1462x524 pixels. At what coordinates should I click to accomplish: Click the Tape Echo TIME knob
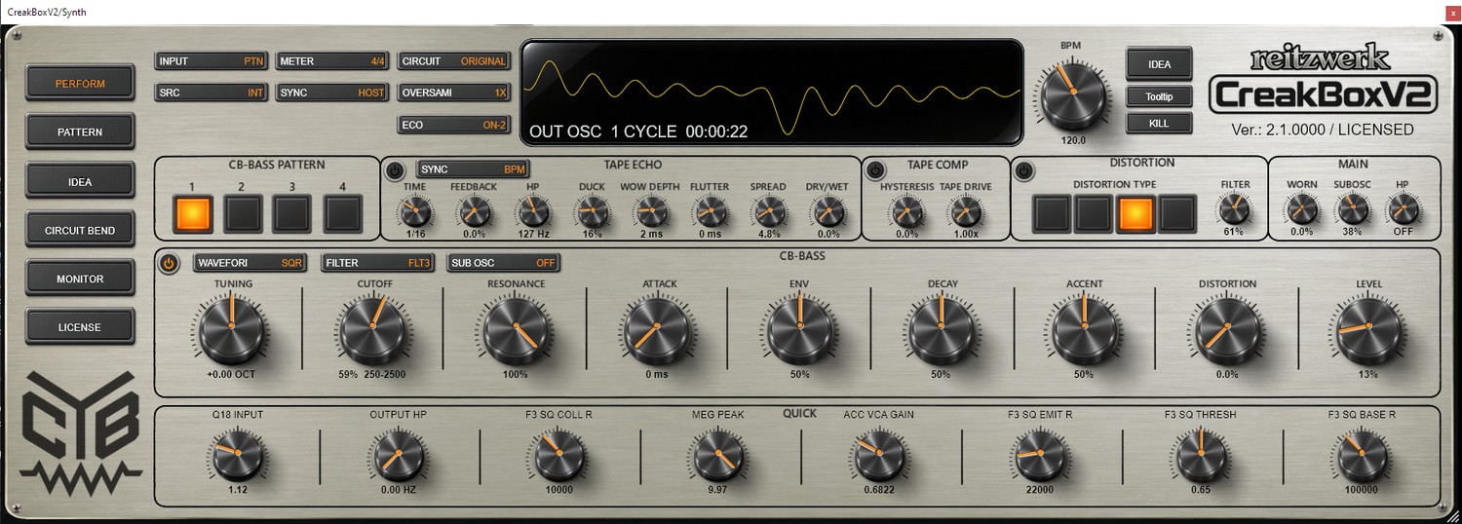(x=414, y=210)
